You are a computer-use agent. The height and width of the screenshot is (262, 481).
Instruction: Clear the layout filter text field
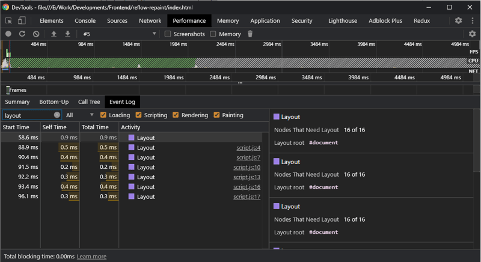point(57,115)
